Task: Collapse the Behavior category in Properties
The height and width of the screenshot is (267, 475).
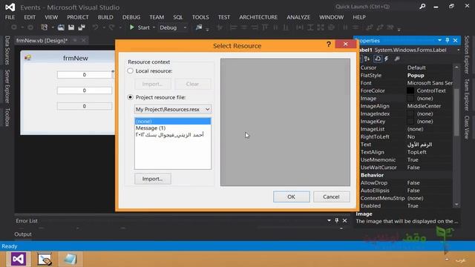Action: click(x=372, y=175)
